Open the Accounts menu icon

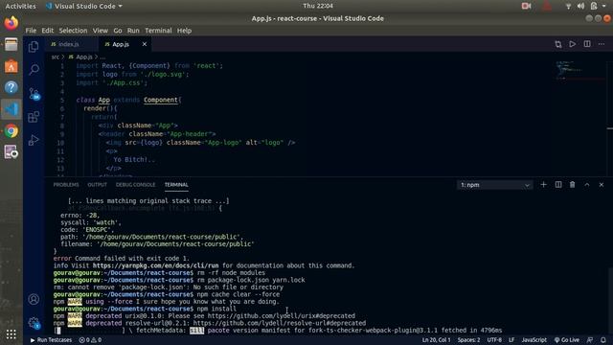pyautogui.click(x=34, y=299)
